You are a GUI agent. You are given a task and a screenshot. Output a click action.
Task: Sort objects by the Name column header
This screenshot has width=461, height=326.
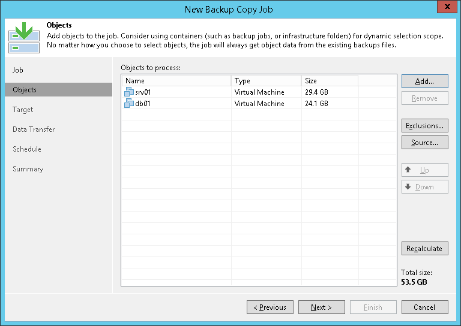pos(176,81)
